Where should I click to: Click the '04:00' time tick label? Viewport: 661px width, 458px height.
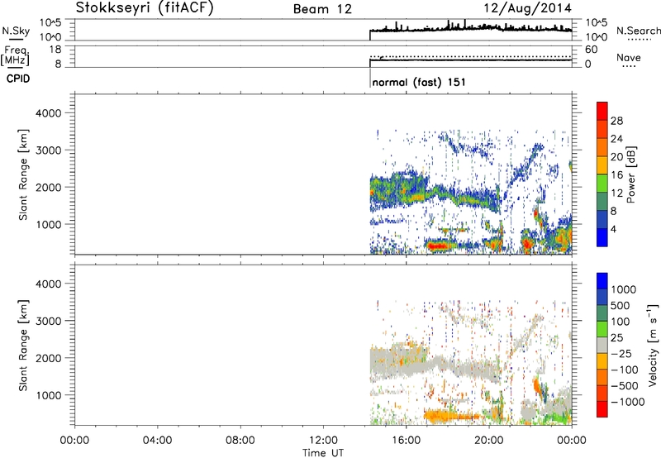coord(157,441)
